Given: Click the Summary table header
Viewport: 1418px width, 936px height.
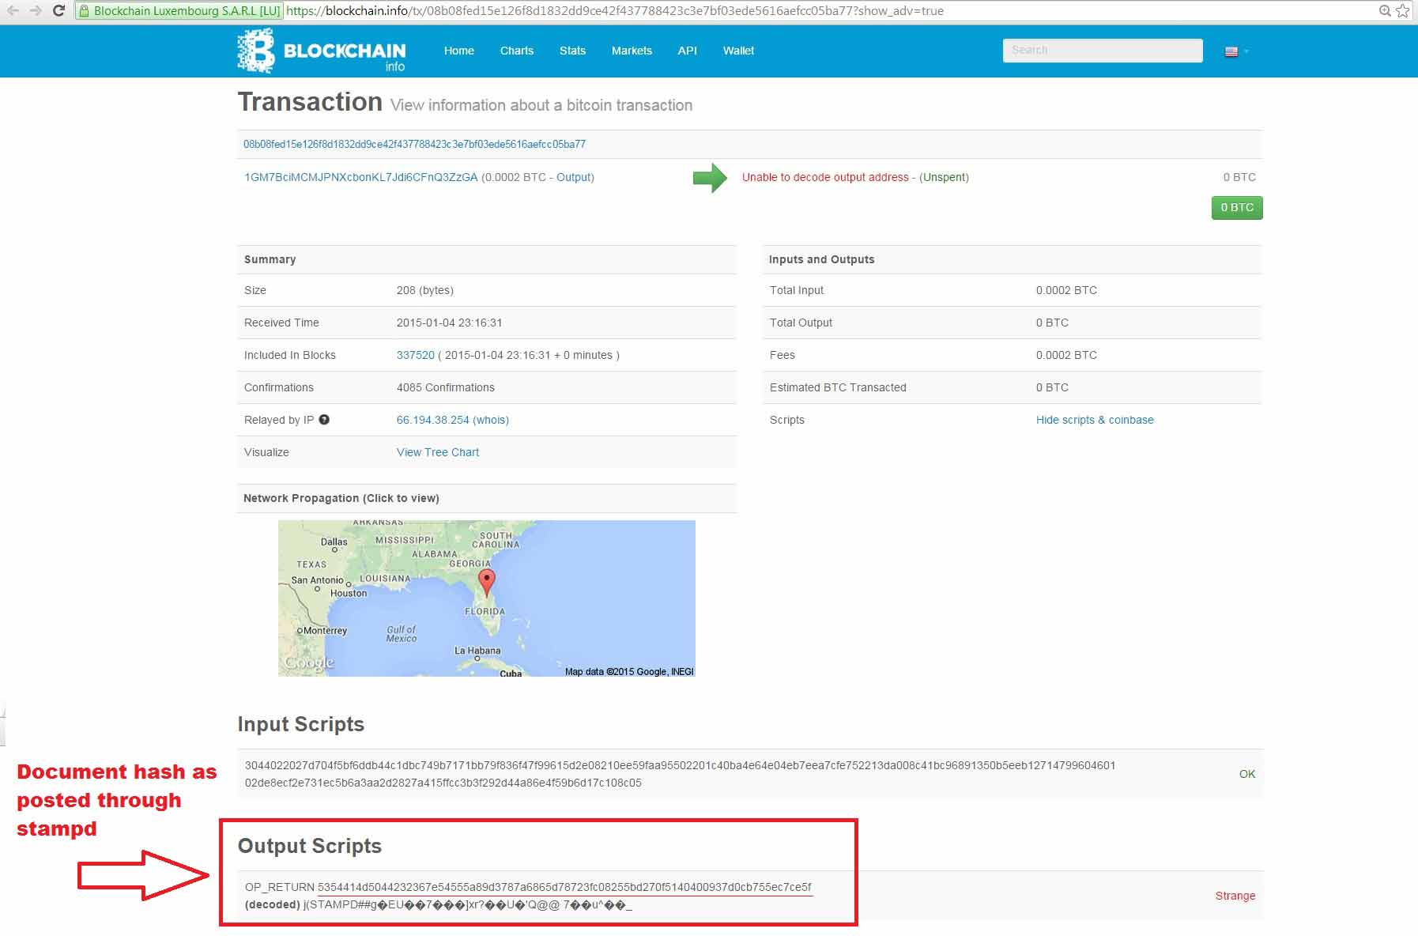Looking at the screenshot, I should [270, 259].
